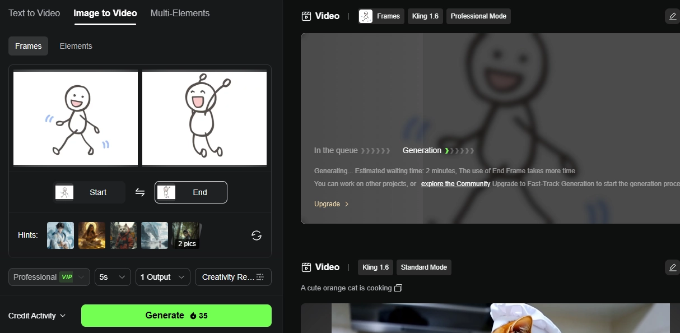Open the Multi-Elements tab
680x333 pixels.
click(180, 13)
